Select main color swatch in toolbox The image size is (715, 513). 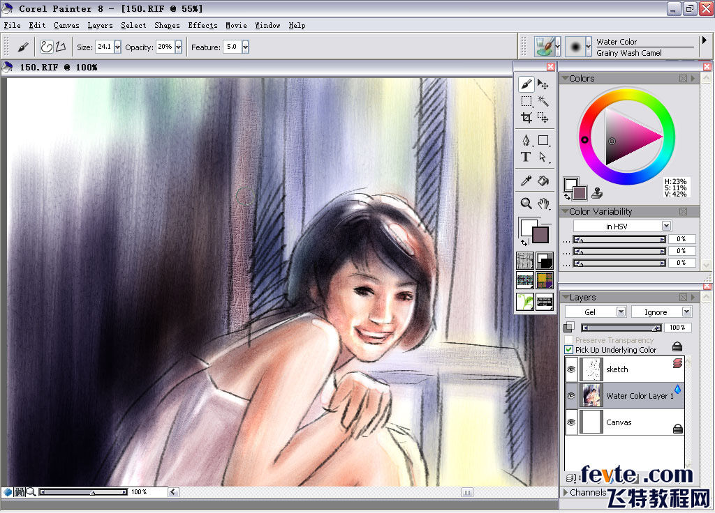click(x=540, y=235)
